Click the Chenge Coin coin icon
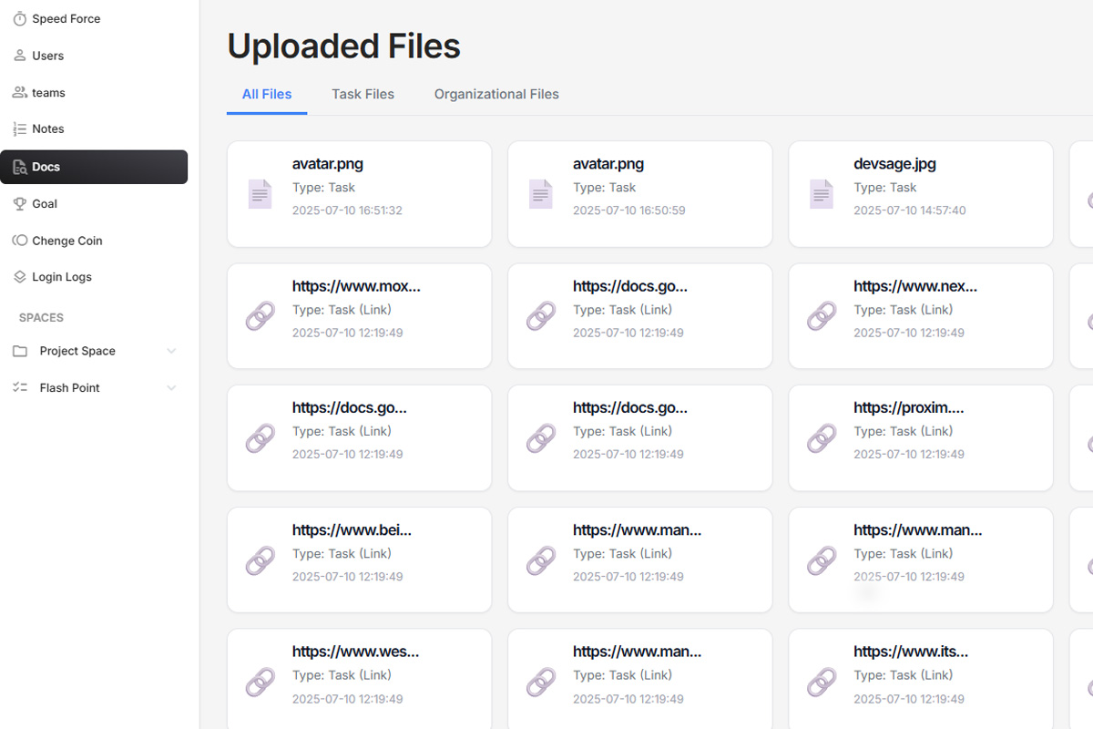Screen dimensions: 1093x729 19,241
